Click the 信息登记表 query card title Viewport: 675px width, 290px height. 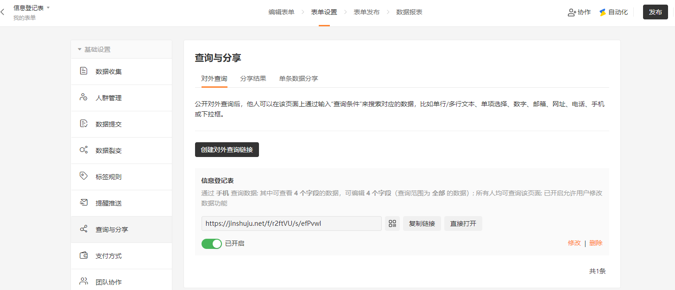[x=217, y=181]
